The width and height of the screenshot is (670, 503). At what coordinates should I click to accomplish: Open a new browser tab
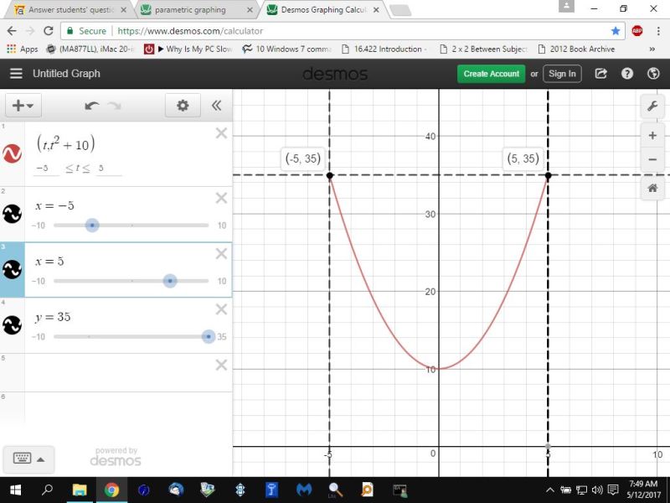tap(400, 10)
